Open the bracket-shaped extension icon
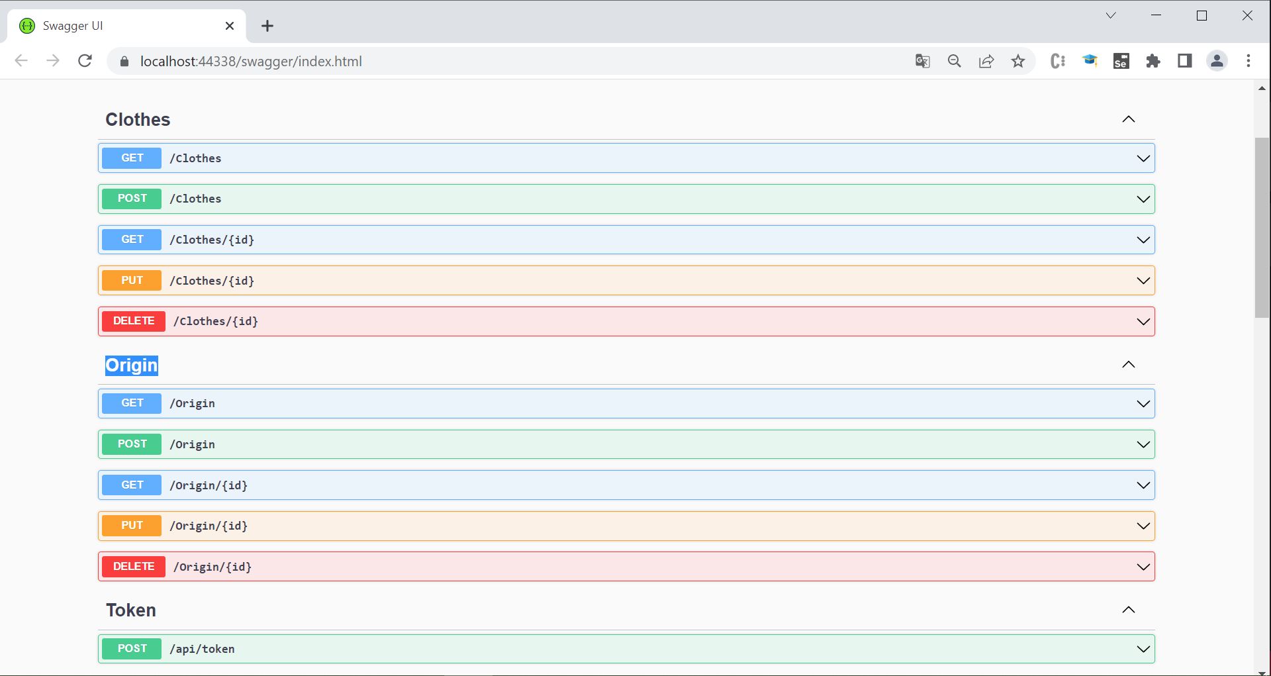Screen dimensions: 1271x676 [x=1058, y=61]
